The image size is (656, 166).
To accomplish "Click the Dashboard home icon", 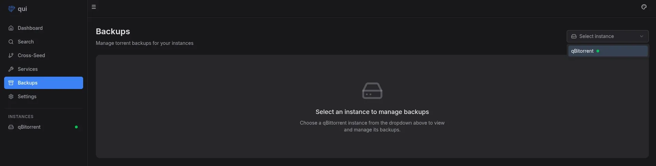I will pyautogui.click(x=11, y=28).
